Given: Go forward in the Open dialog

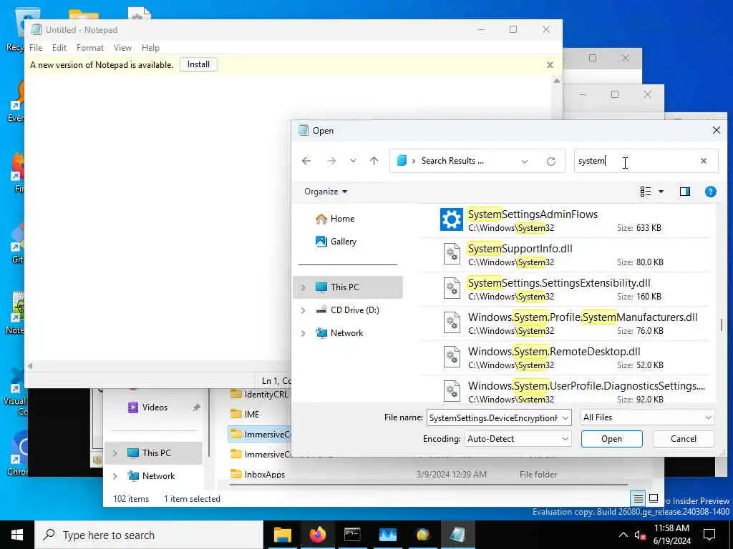Looking at the screenshot, I should click(331, 161).
